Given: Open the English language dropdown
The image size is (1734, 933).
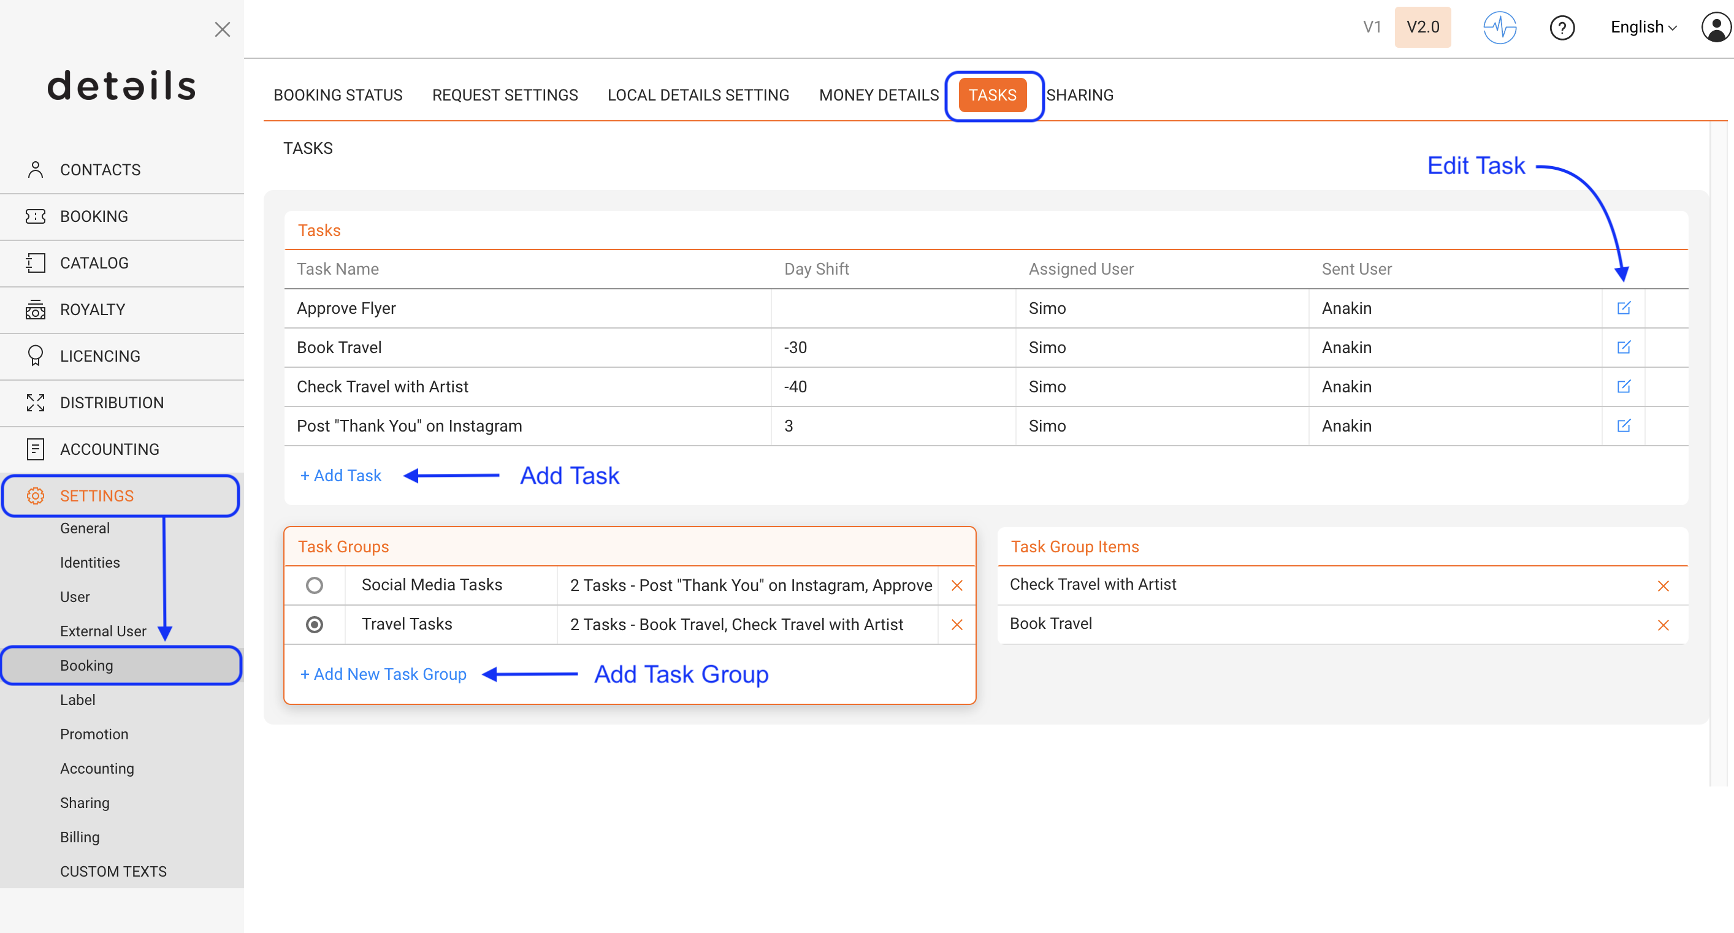Looking at the screenshot, I should pos(1643,28).
